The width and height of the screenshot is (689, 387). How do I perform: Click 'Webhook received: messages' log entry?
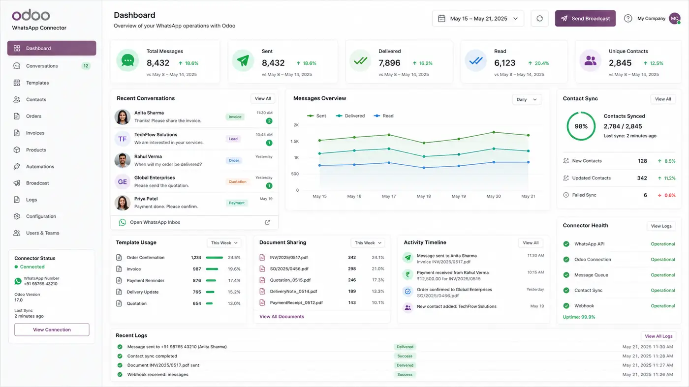tap(158, 375)
